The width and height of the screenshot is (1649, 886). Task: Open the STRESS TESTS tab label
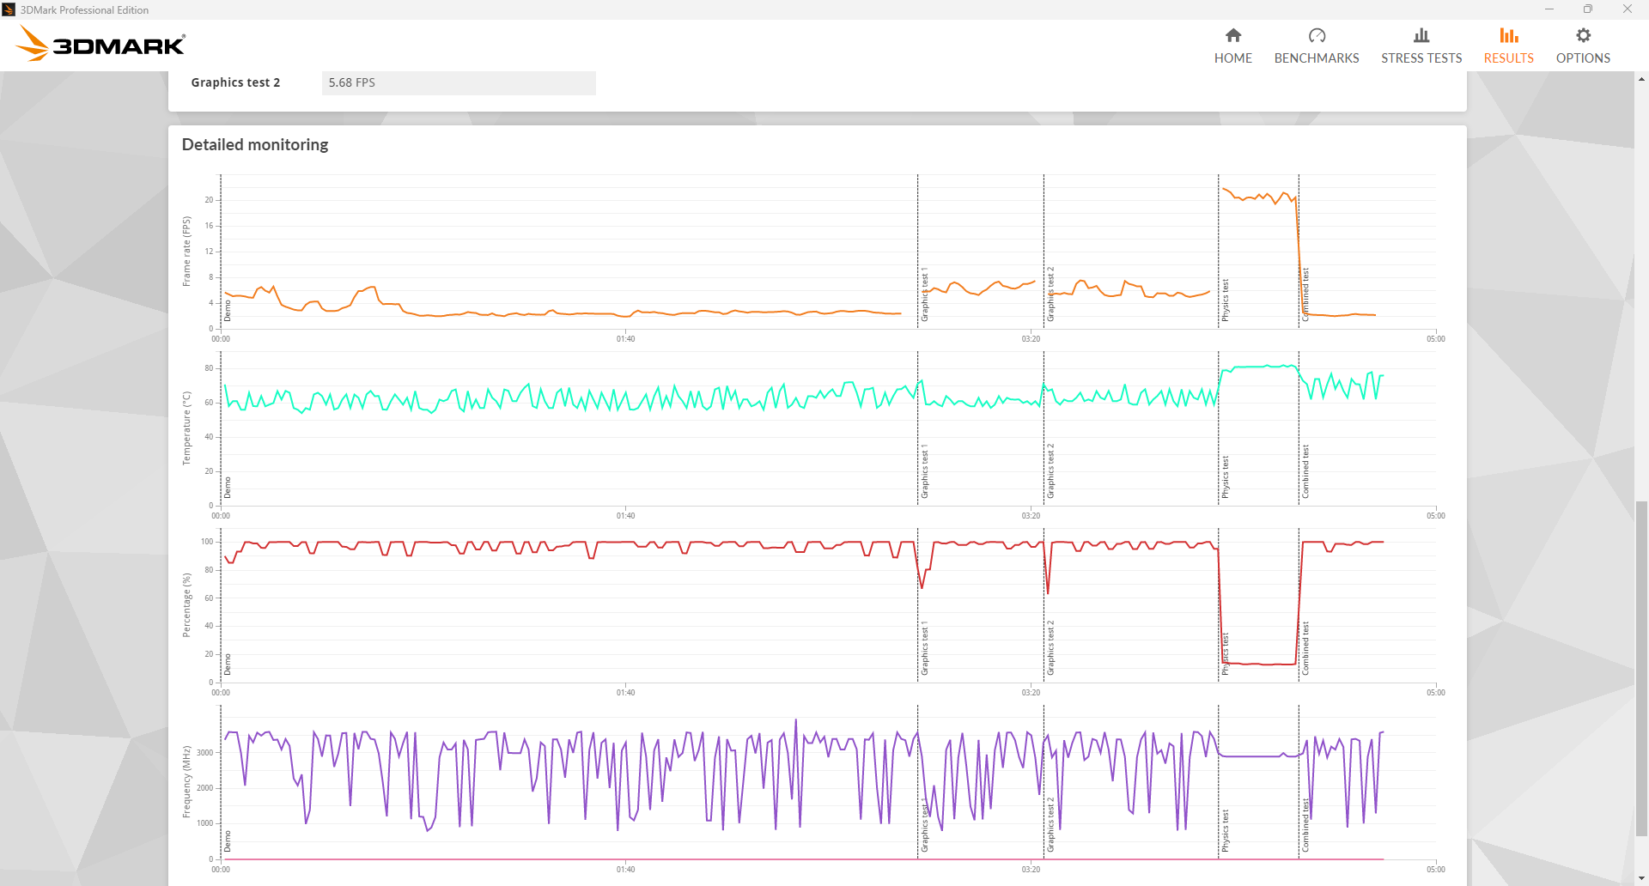coord(1421,58)
